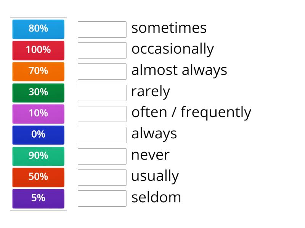Click the blank box next to almost always
Viewport: 305px width, 228px height.
102,71
